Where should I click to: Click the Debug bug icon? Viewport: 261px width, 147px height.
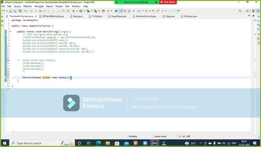click(x=73, y=11)
